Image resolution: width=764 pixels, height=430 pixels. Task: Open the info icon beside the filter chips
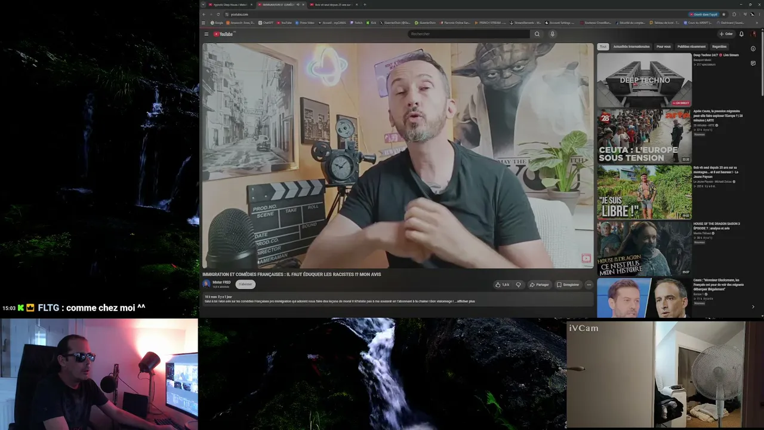[753, 49]
